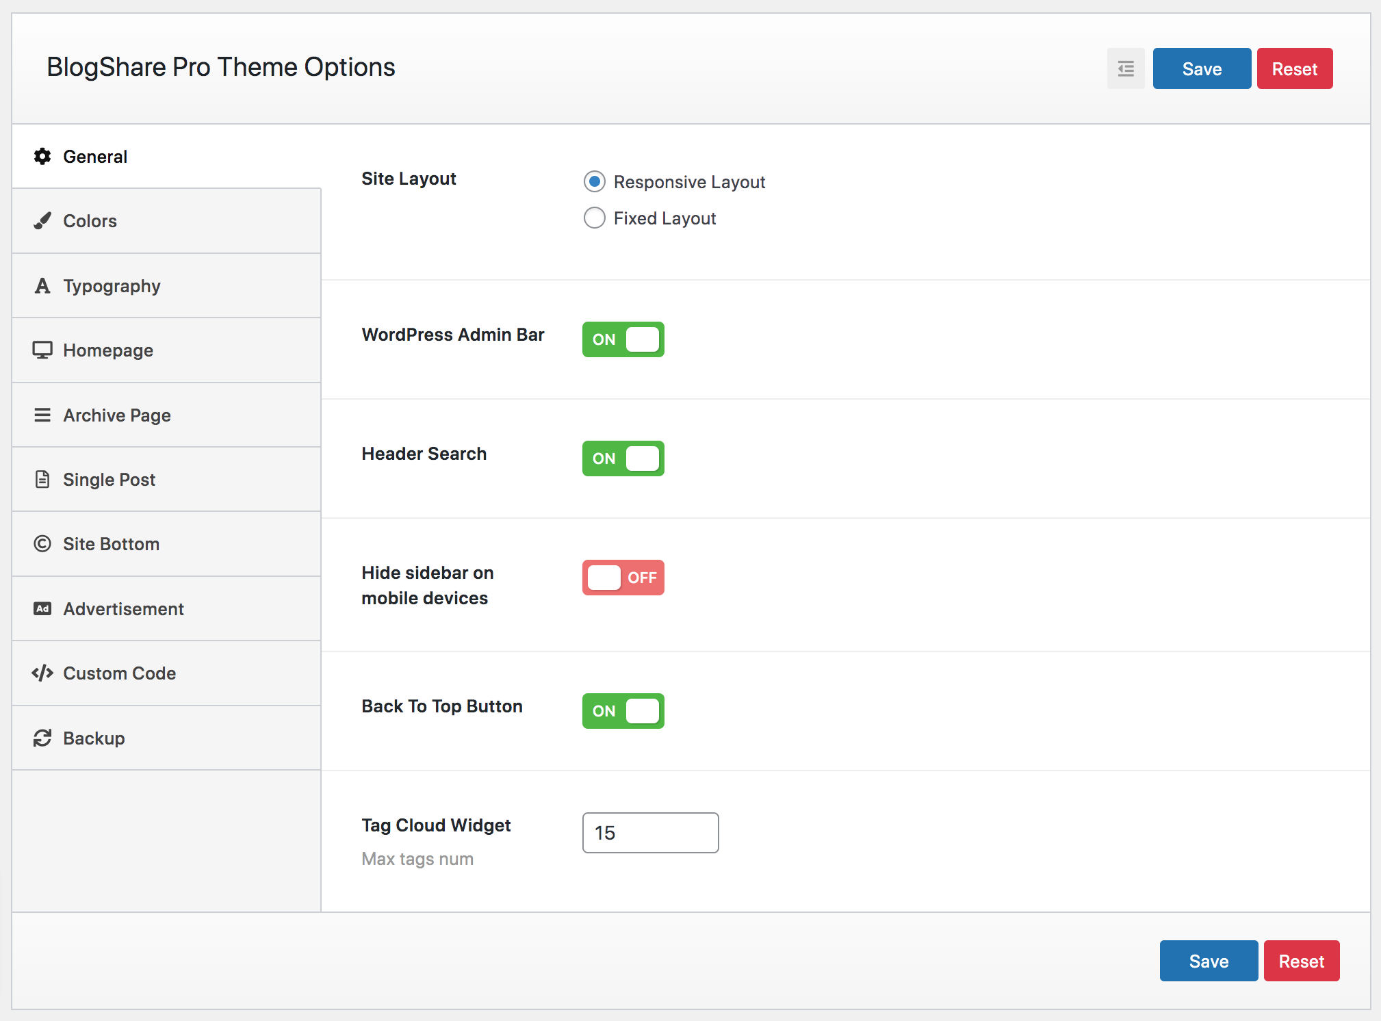Select the Custom Code icon
This screenshot has width=1381, height=1021.
pyautogui.click(x=42, y=673)
